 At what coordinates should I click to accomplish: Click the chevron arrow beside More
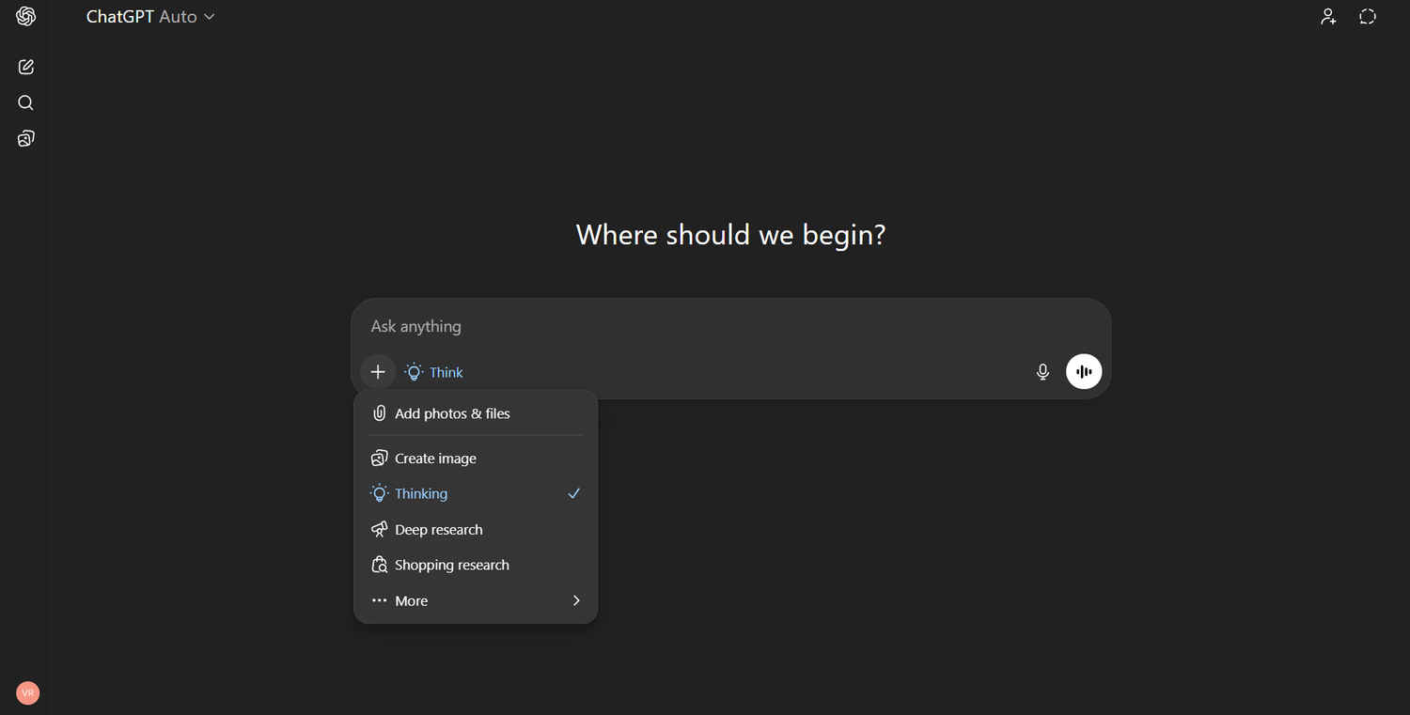click(576, 601)
